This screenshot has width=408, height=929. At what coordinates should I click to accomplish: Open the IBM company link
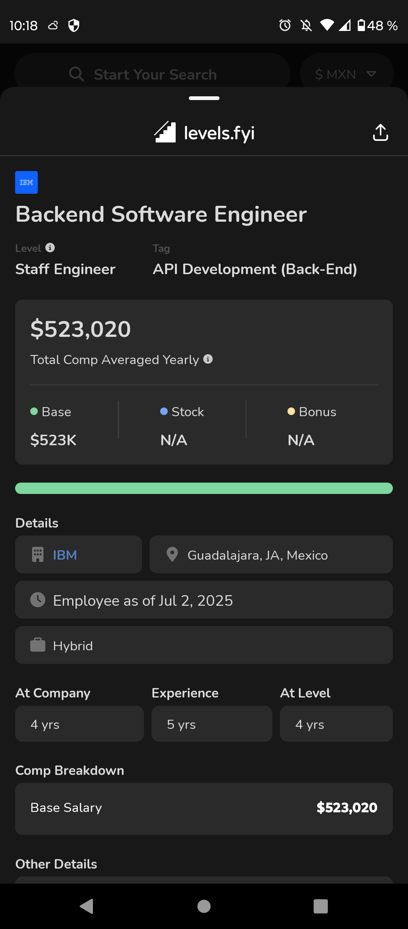click(x=65, y=555)
